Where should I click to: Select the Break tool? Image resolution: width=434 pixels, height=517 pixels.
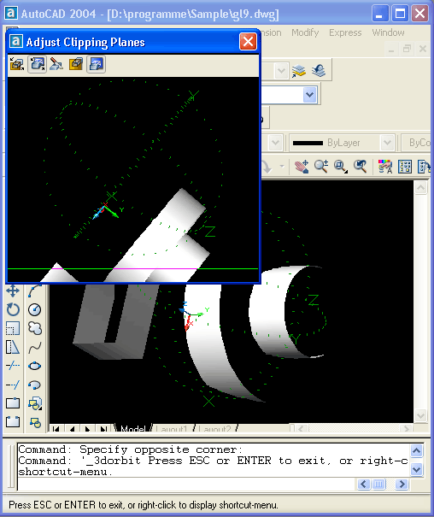tap(13, 421)
